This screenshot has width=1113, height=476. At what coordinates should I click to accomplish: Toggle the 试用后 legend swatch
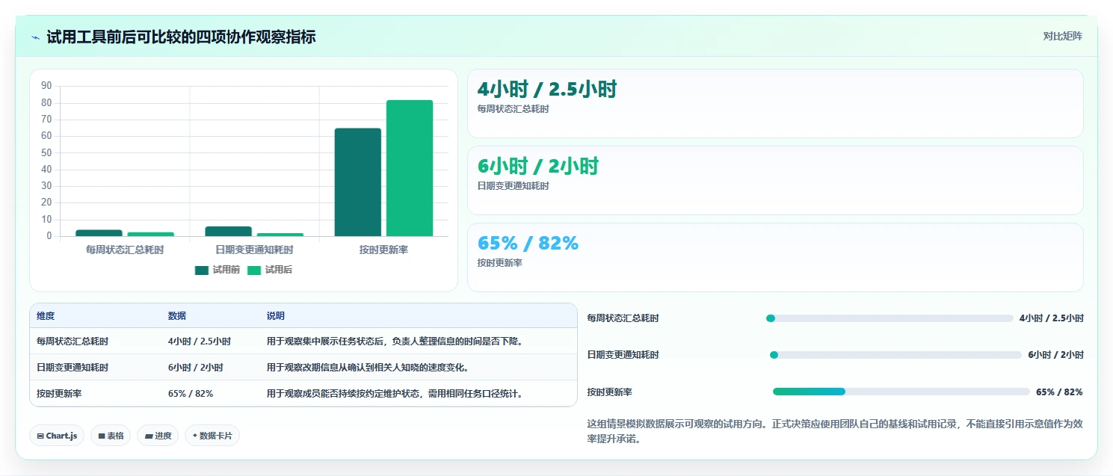pyautogui.click(x=254, y=271)
